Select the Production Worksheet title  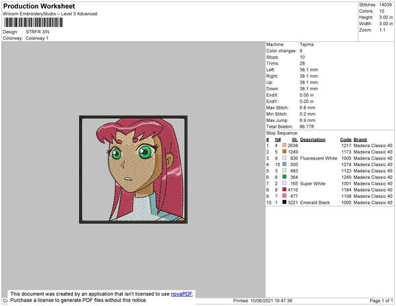pyautogui.click(x=39, y=6)
